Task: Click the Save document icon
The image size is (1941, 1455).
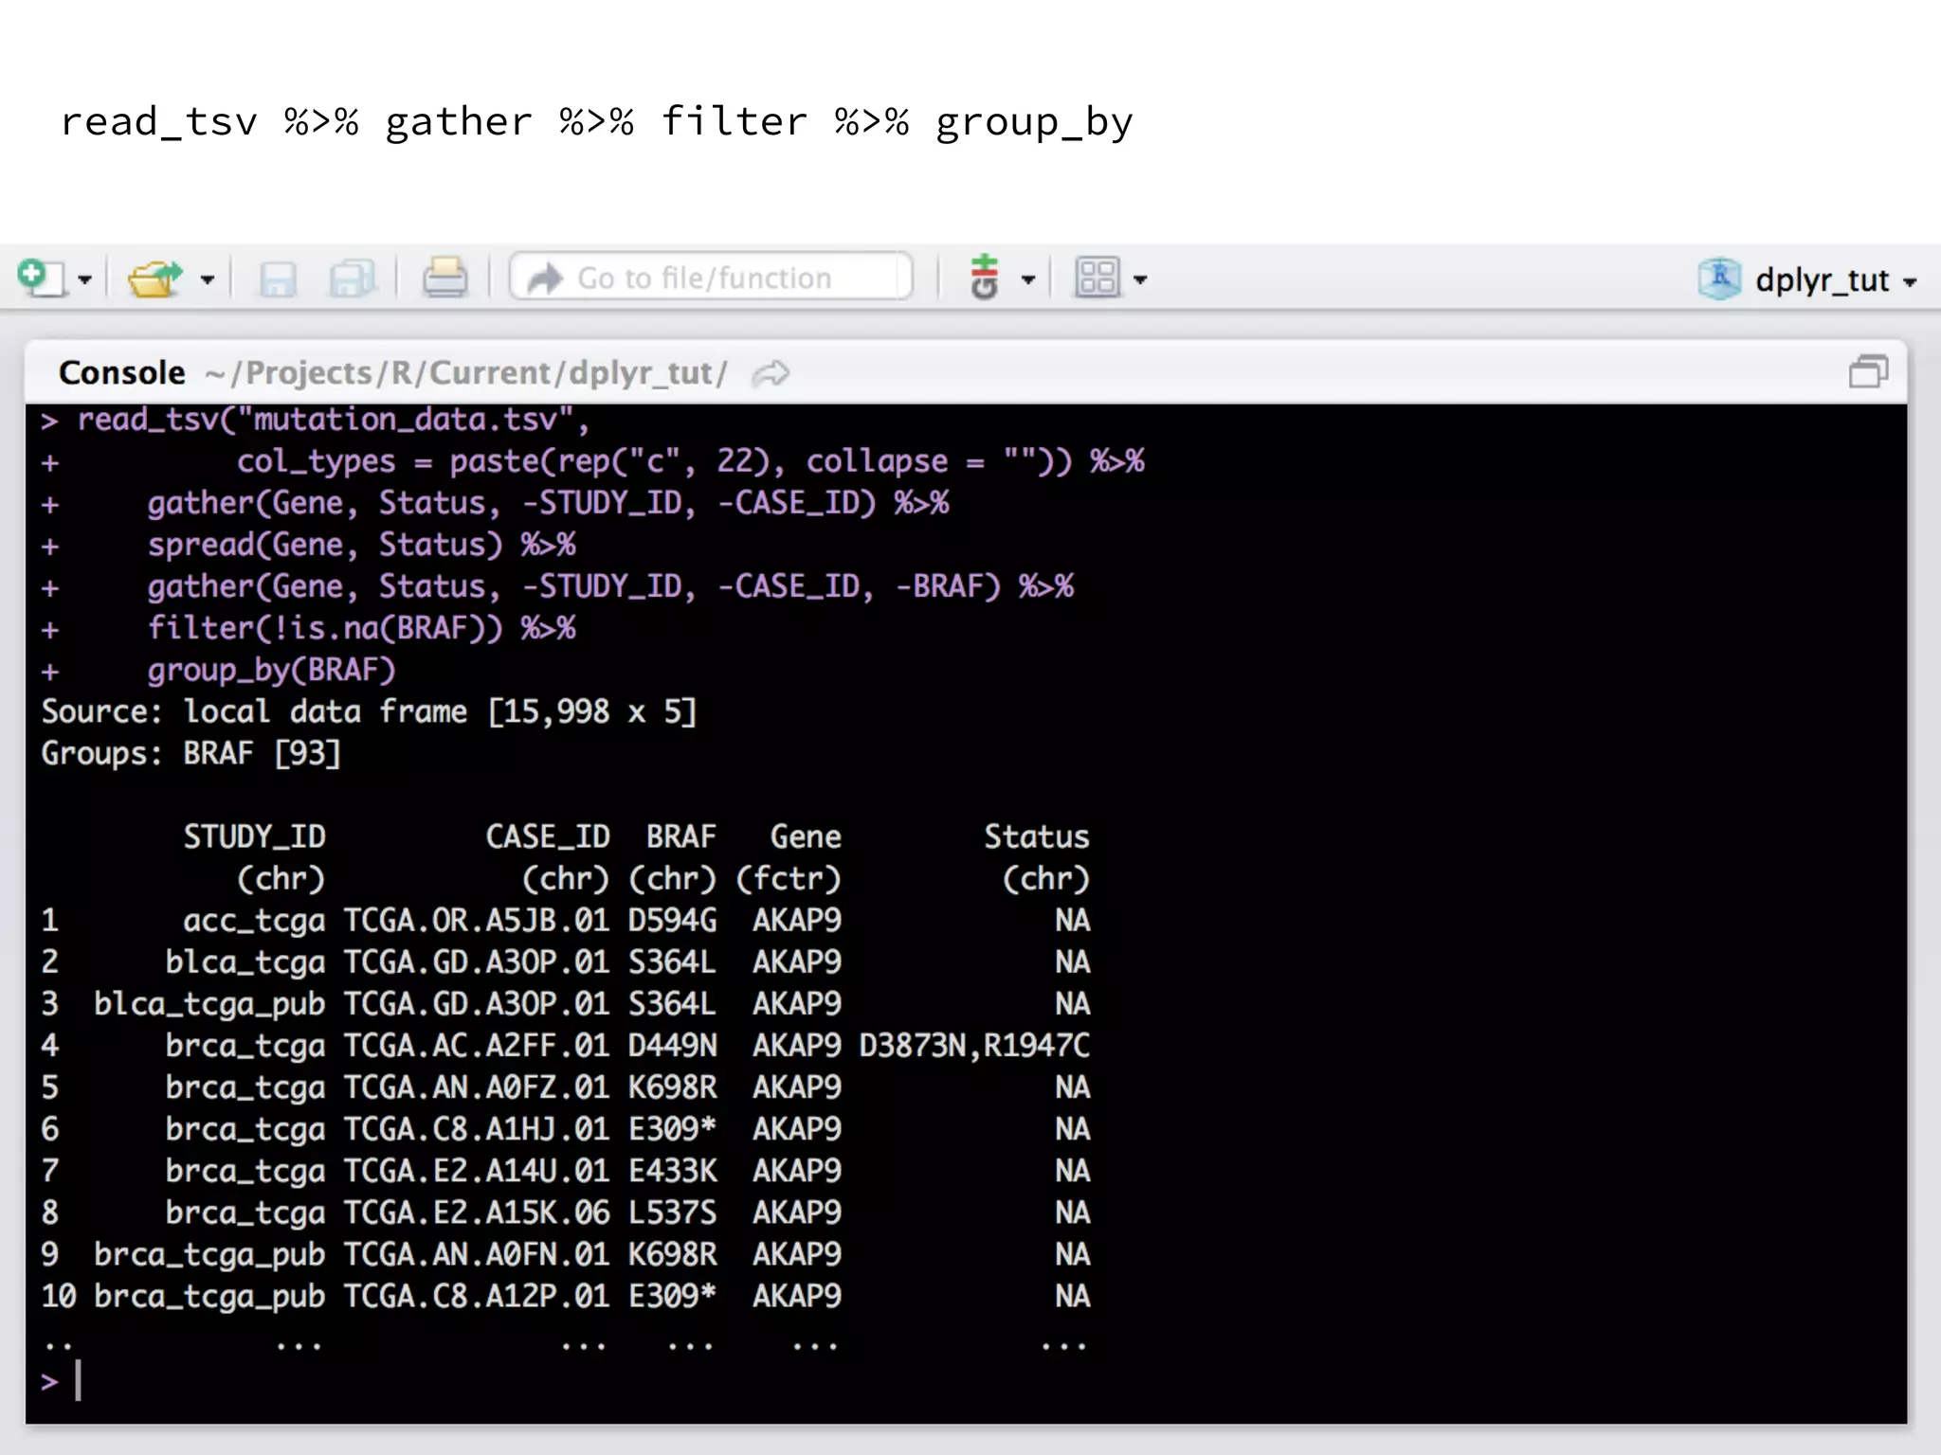Action: (278, 279)
